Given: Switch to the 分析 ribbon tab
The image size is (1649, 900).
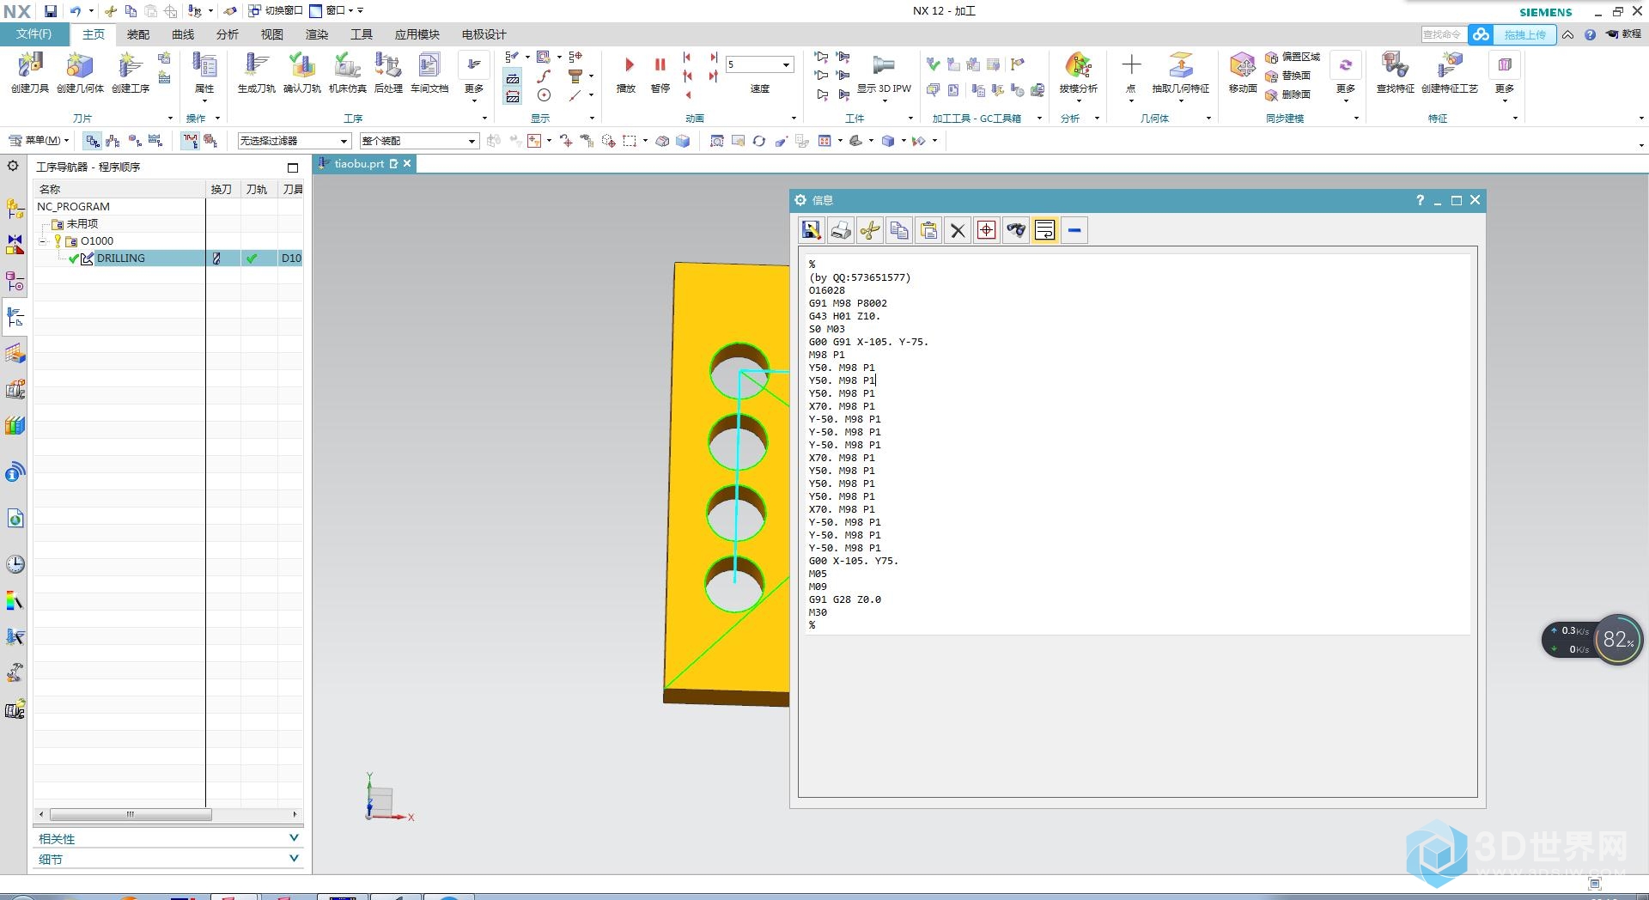Looking at the screenshot, I should click(x=228, y=34).
